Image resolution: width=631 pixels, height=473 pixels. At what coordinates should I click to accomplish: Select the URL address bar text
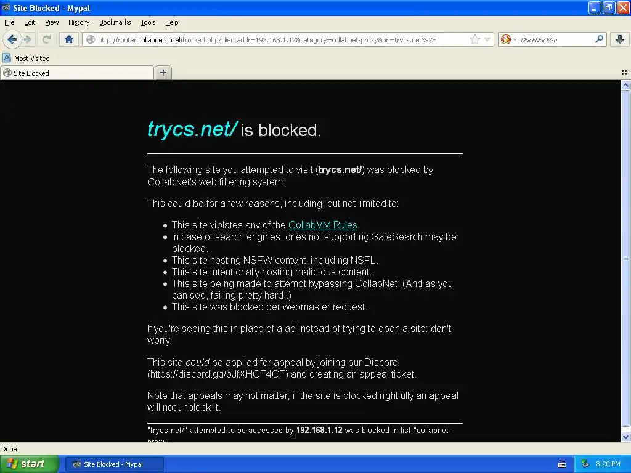267,40
